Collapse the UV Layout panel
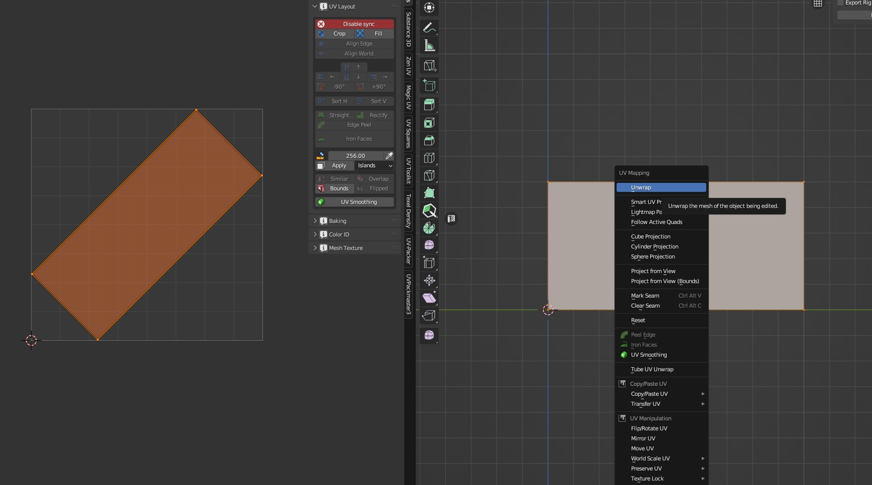The image size is (872, 485). coord(315,7)
